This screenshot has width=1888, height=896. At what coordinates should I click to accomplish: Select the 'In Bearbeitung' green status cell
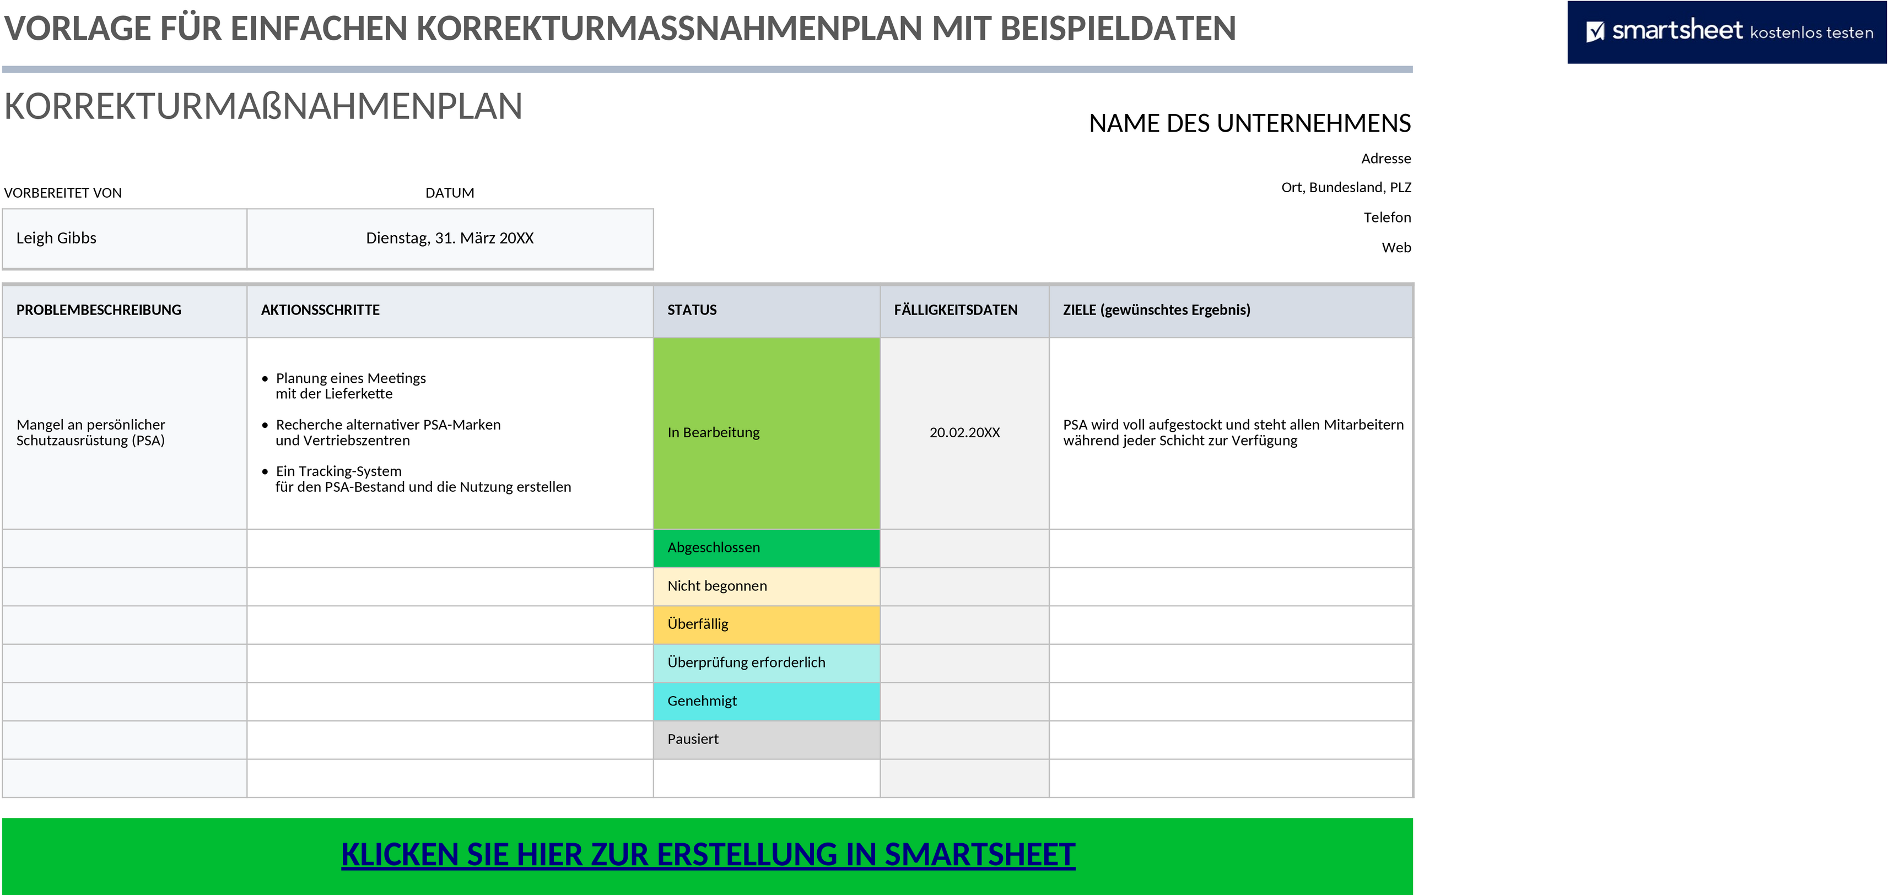[767, 433]
